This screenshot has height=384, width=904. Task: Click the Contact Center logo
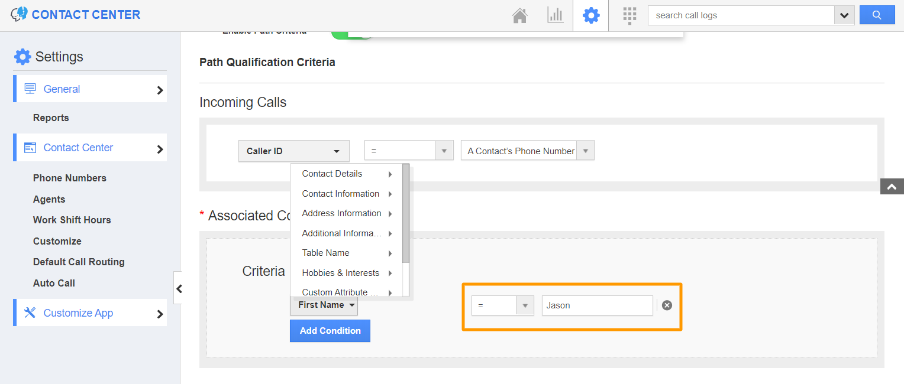pos(75,14)
